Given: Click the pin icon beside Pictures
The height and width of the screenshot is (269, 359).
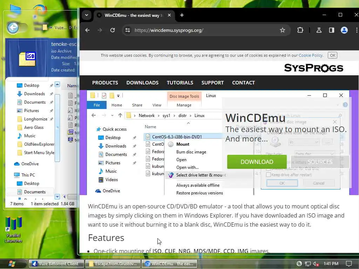Looking at the screenshot, I should coord(51,111).
